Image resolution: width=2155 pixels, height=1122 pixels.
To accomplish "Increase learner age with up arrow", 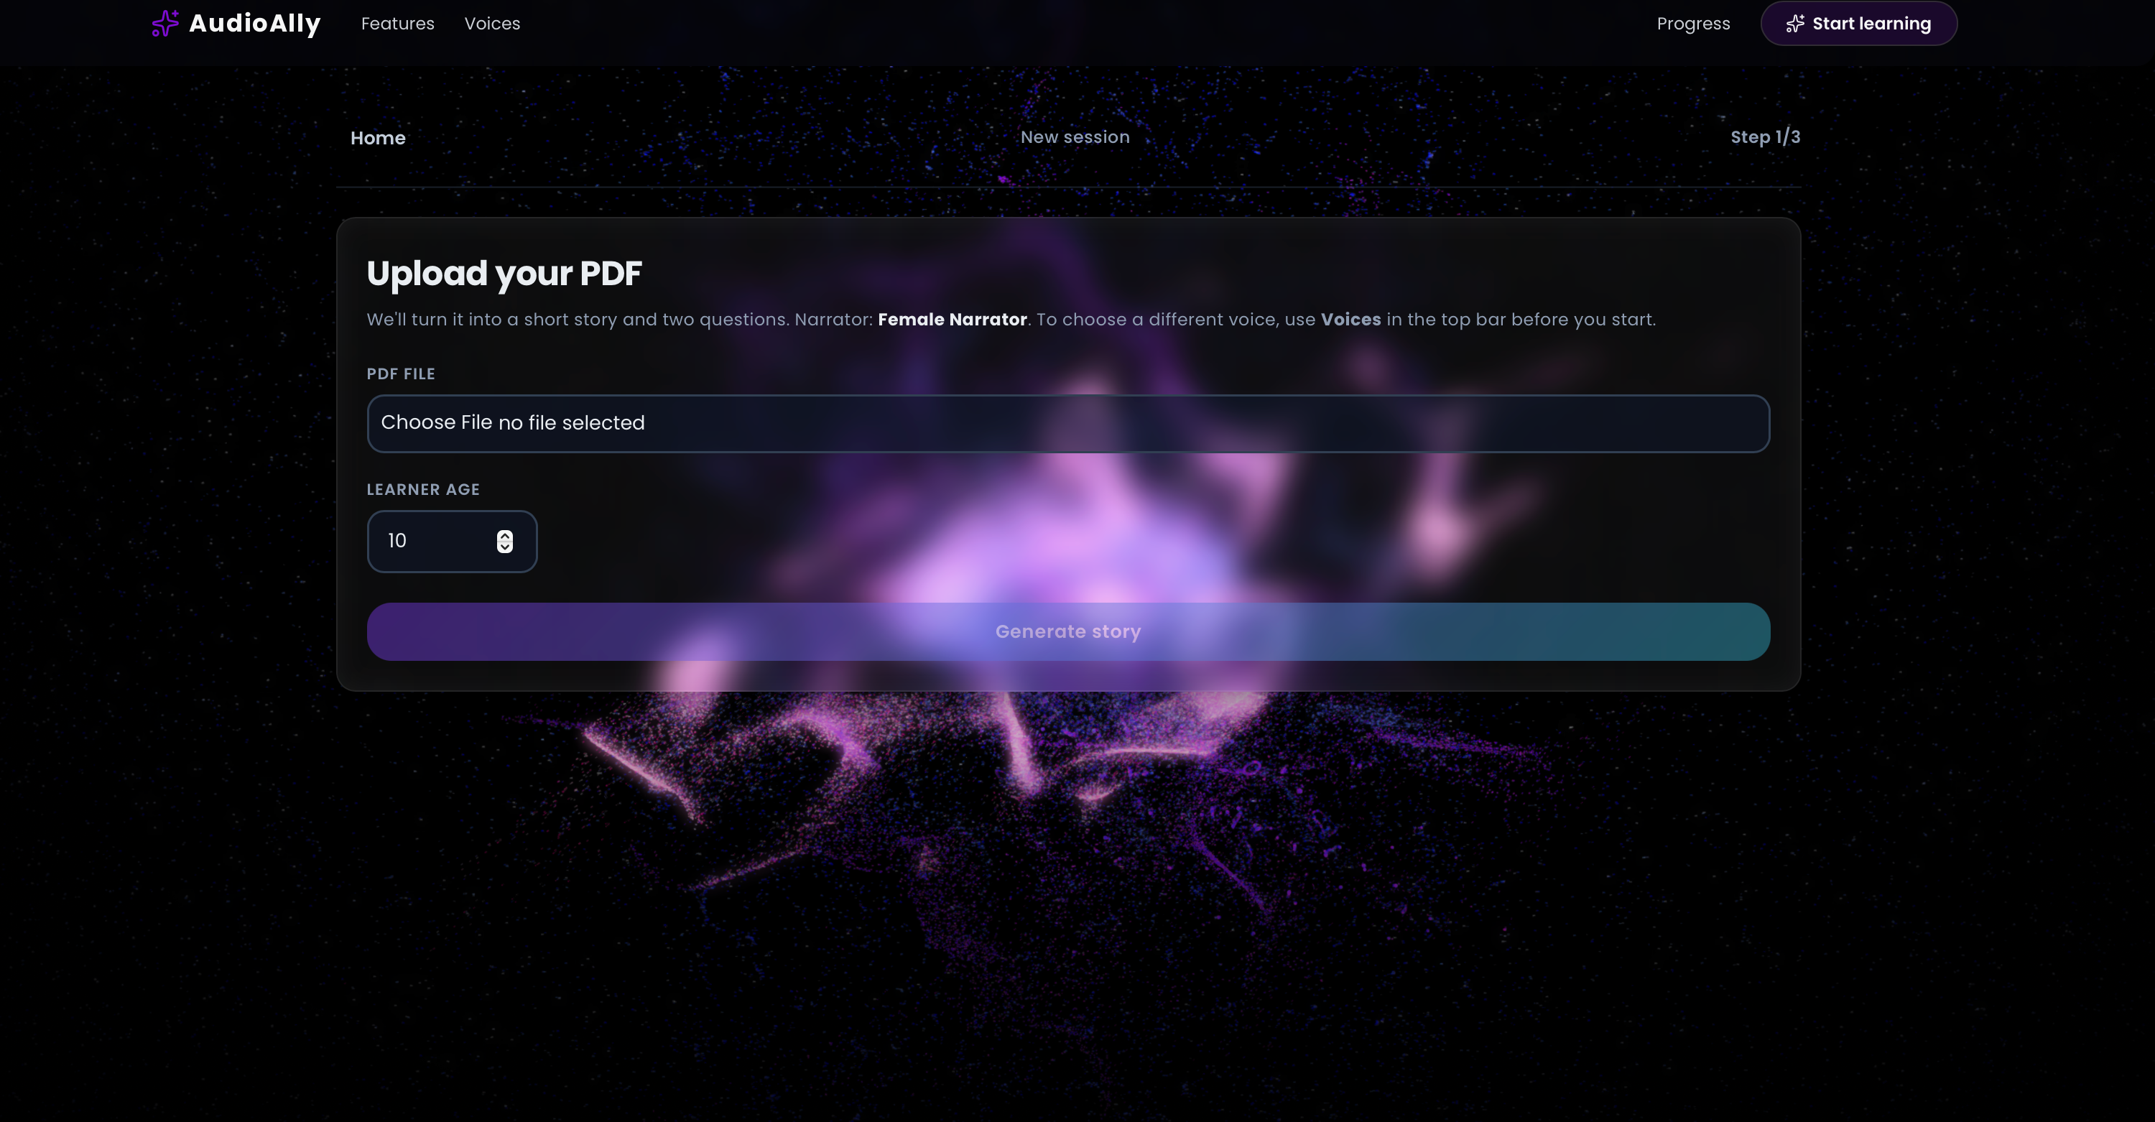I will (504, 535).
